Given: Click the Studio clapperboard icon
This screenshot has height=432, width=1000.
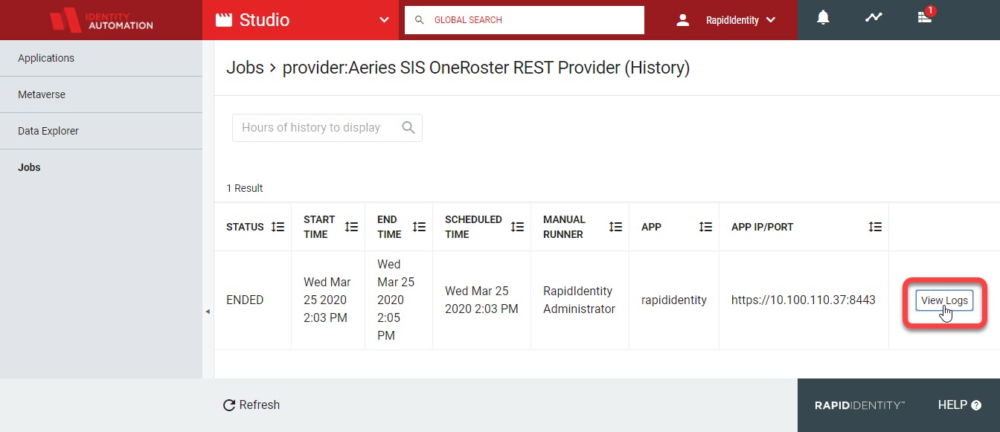Looking at the screenshot, I should [223, 20].
